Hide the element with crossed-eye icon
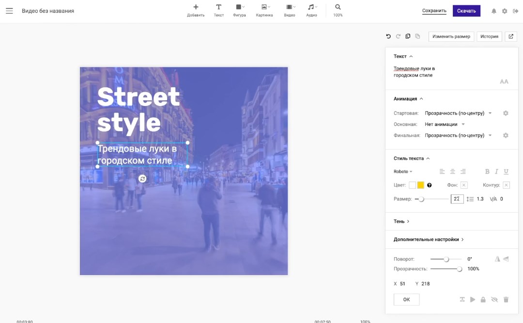523x323 pixels. (494, 300)
